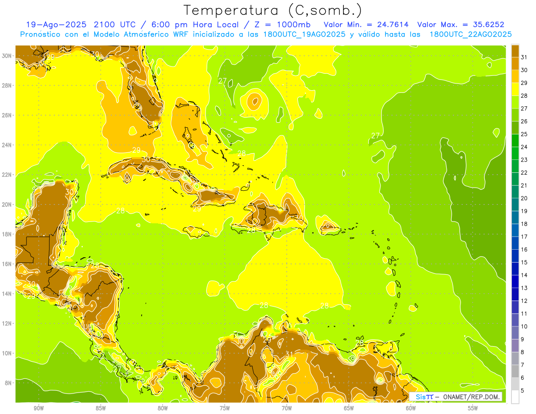Click the legend value '6'

[x=523, y=377]
